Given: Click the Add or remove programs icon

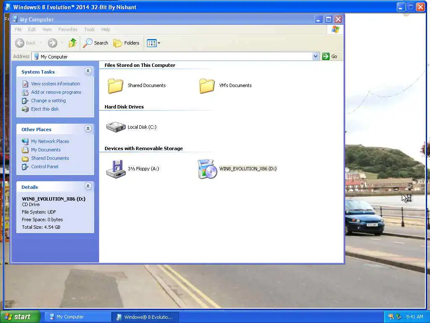Looking at the screenshot, I should (x=25, y=92).
